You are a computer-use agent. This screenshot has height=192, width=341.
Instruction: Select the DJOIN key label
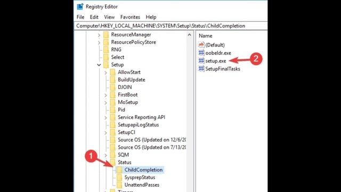coord(125,87)
